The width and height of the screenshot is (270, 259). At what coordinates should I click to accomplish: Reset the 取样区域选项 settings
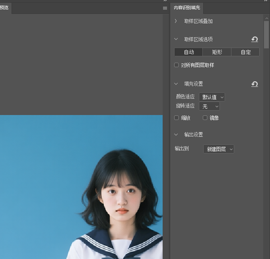pyautogui.click(x=254, y=39)
